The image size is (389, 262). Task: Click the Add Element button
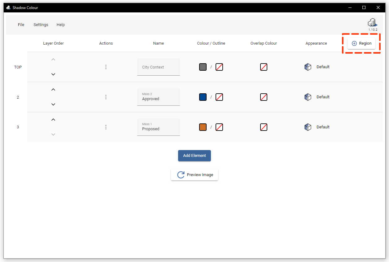point(194,156)
